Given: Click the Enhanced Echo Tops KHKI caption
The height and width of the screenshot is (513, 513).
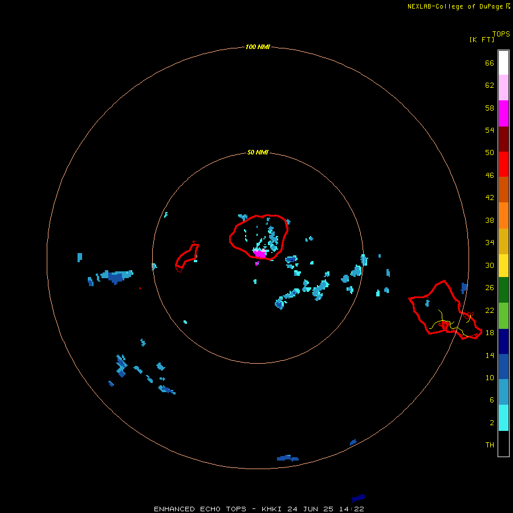Looking at the screenshot, I should click(259, 509).
